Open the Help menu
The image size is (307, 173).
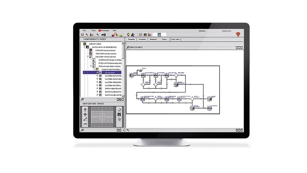[115, 31]
